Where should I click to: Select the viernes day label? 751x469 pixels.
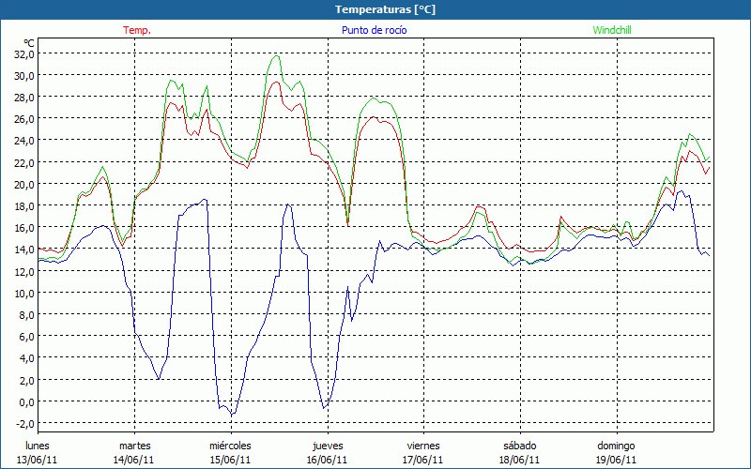pyautogui.click(x=423, y=446)
